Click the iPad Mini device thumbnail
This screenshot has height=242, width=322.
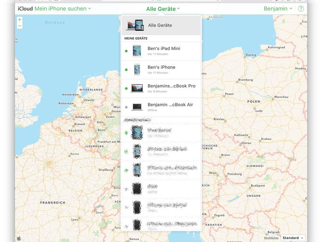pos(137,51)
